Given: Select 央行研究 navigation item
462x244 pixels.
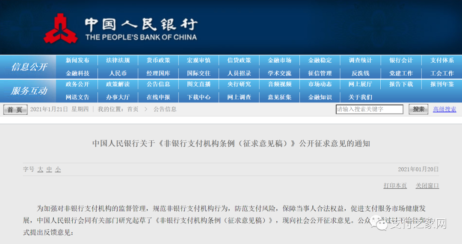Looking at the screenshot, I should pyautogui.click(x=239, y=84).
